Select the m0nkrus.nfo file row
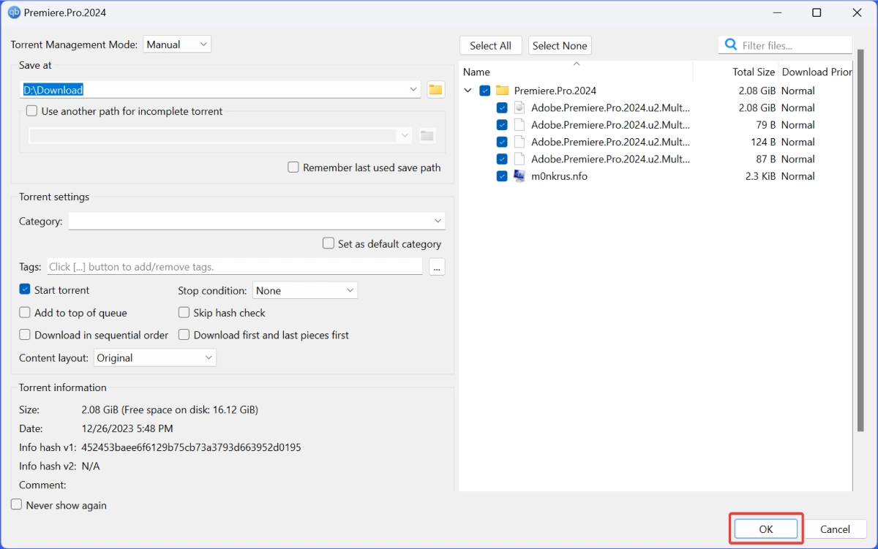This screenshot has height=549, width=878. pos(656,176)
